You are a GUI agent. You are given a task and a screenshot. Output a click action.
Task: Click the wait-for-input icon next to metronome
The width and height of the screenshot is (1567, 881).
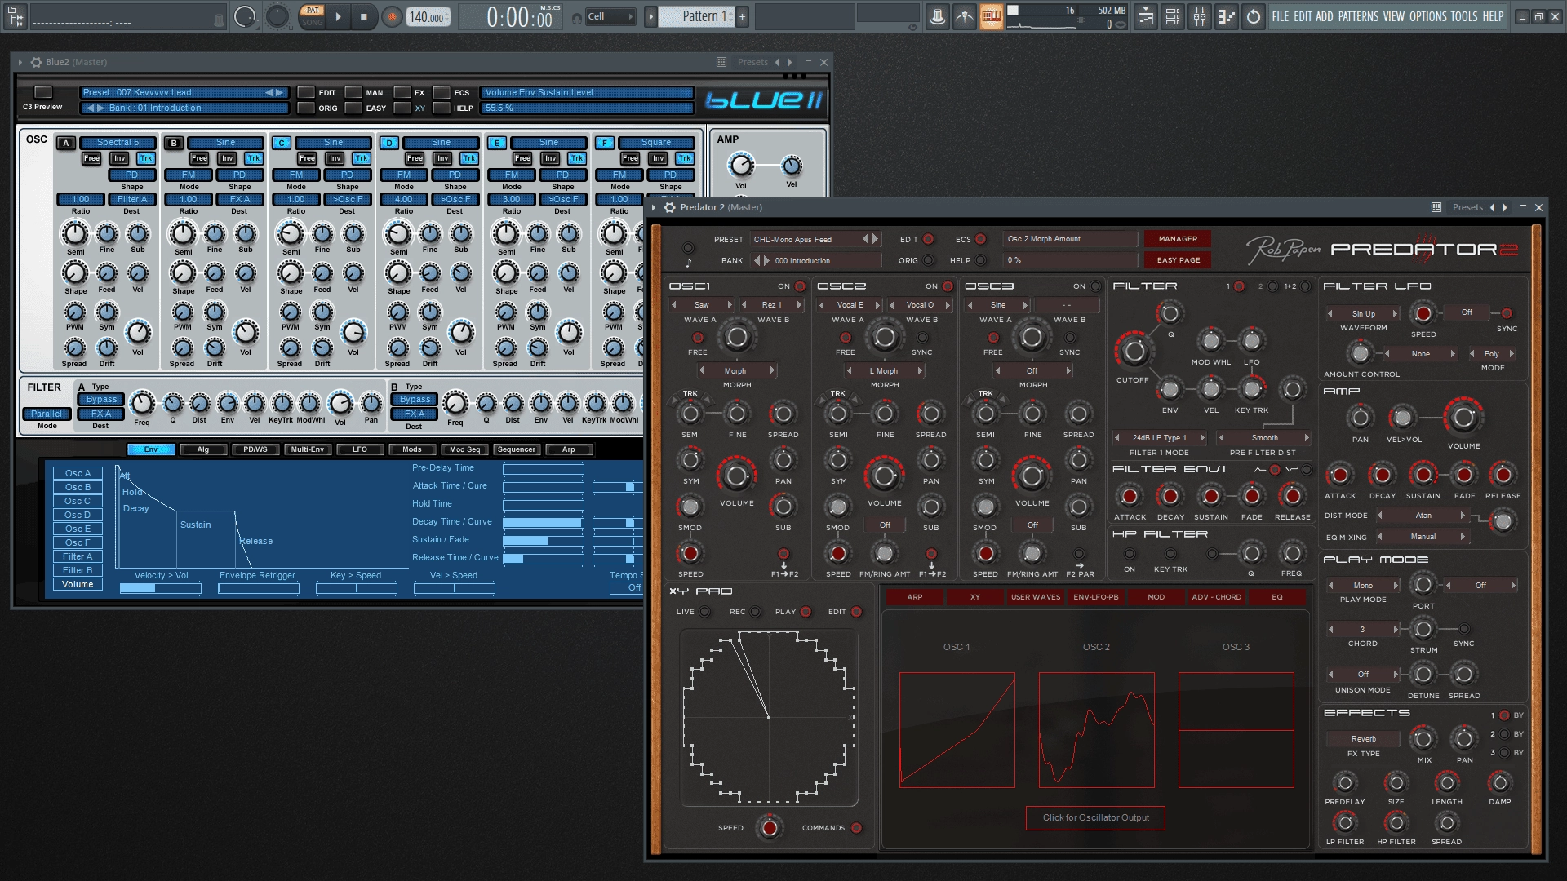965,16
